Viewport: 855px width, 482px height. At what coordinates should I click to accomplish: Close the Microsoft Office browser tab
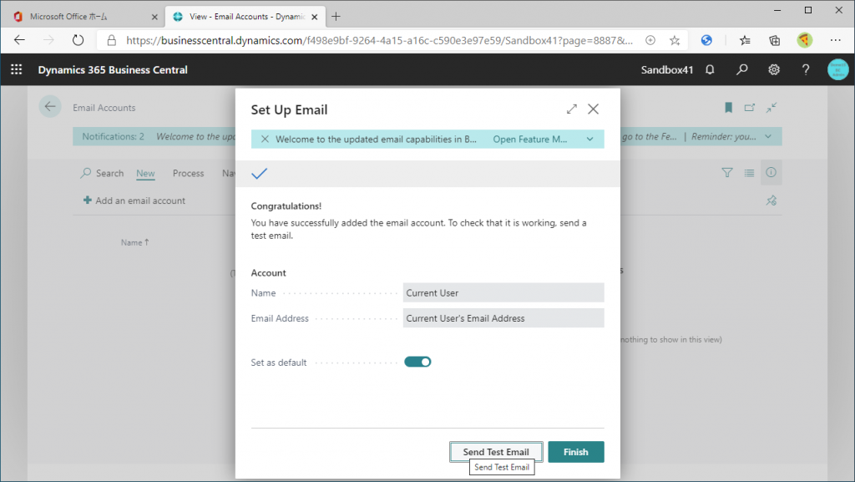(154, 17)
